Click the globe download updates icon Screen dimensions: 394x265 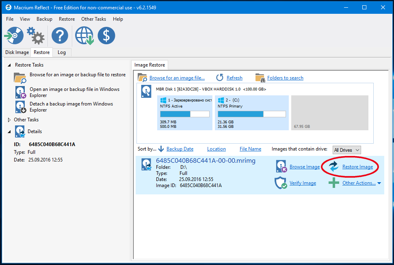[x=84, y=36]
